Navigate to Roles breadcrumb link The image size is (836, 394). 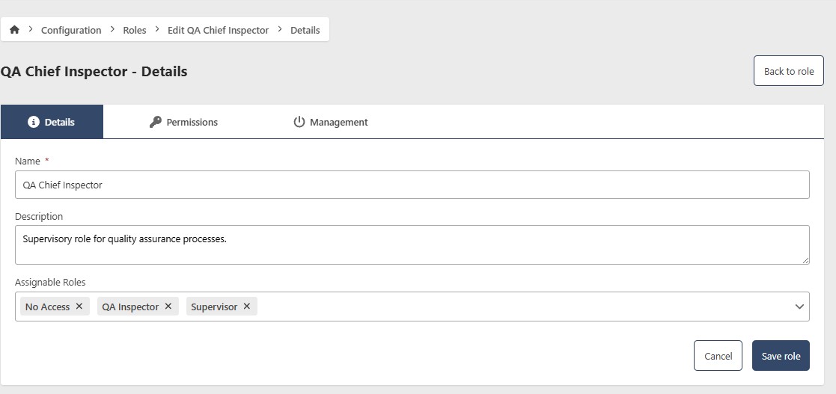pos(135,30)
